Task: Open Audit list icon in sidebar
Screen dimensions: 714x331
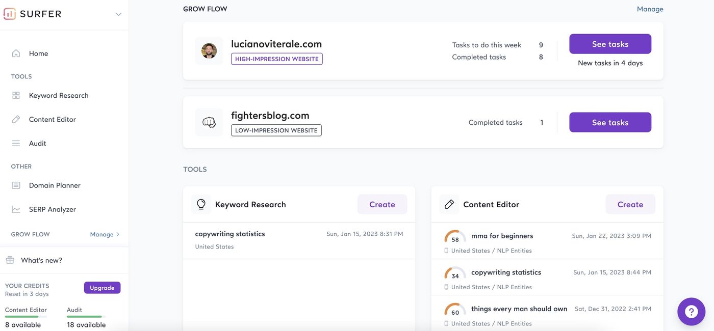Action: point(16,143)
